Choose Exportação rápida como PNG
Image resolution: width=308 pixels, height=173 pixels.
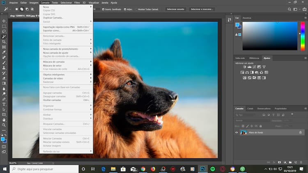pyautogui.click(x=66, y=27)
